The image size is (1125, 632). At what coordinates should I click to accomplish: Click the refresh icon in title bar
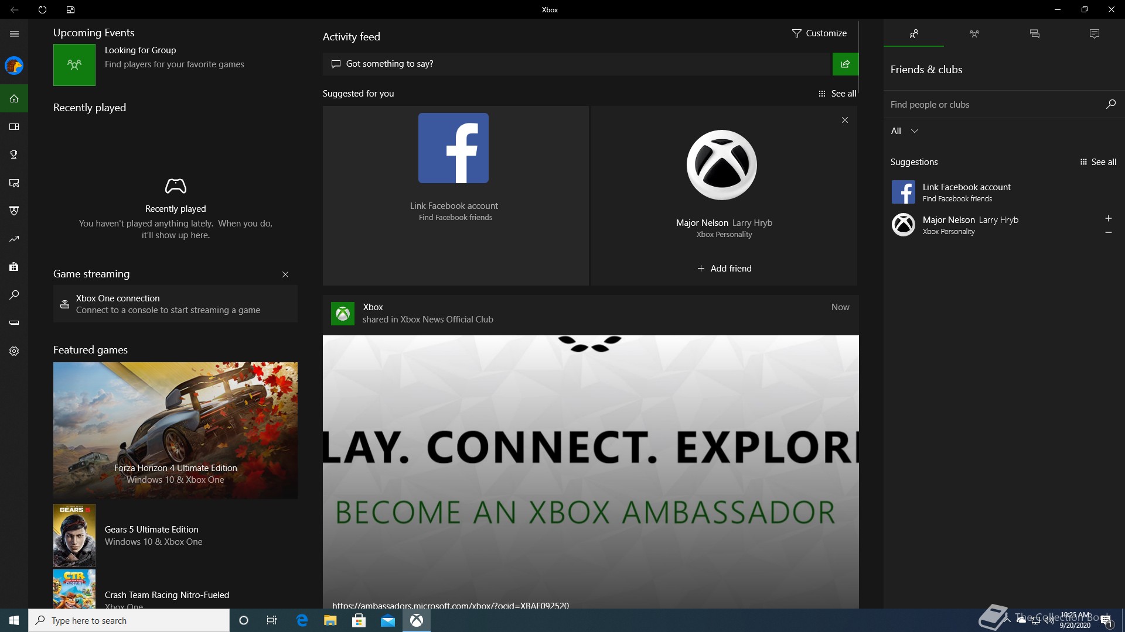click(42, 9)
